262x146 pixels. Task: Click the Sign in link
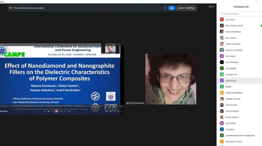(211, 6)
